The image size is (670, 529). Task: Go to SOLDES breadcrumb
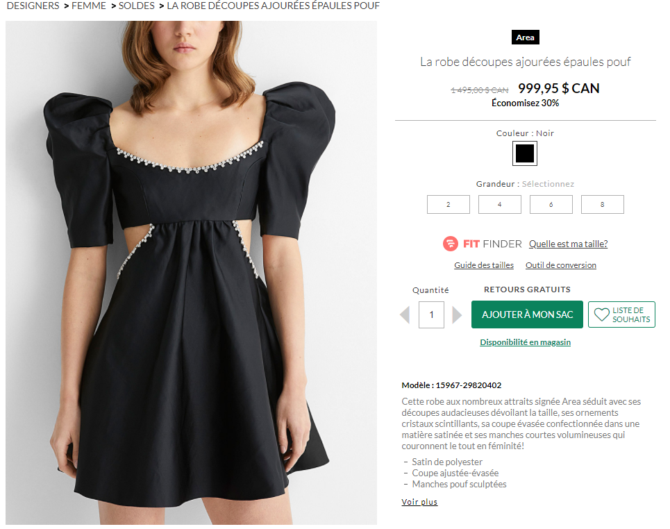pyautogui.click(x=136, y=6)
